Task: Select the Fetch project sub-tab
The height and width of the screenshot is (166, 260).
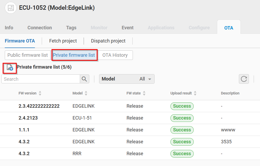Action: [63, 41]
